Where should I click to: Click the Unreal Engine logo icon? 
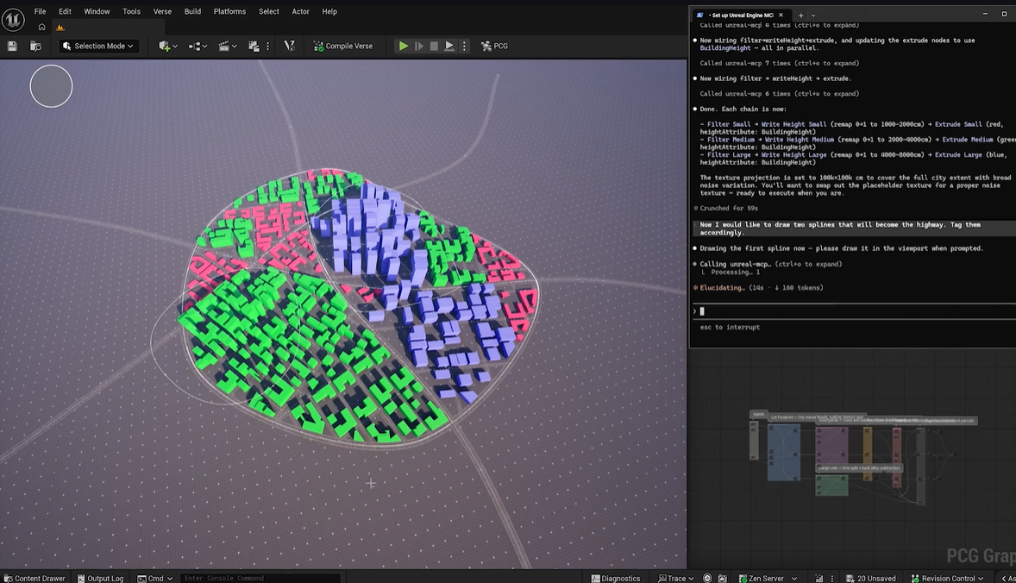13,20
